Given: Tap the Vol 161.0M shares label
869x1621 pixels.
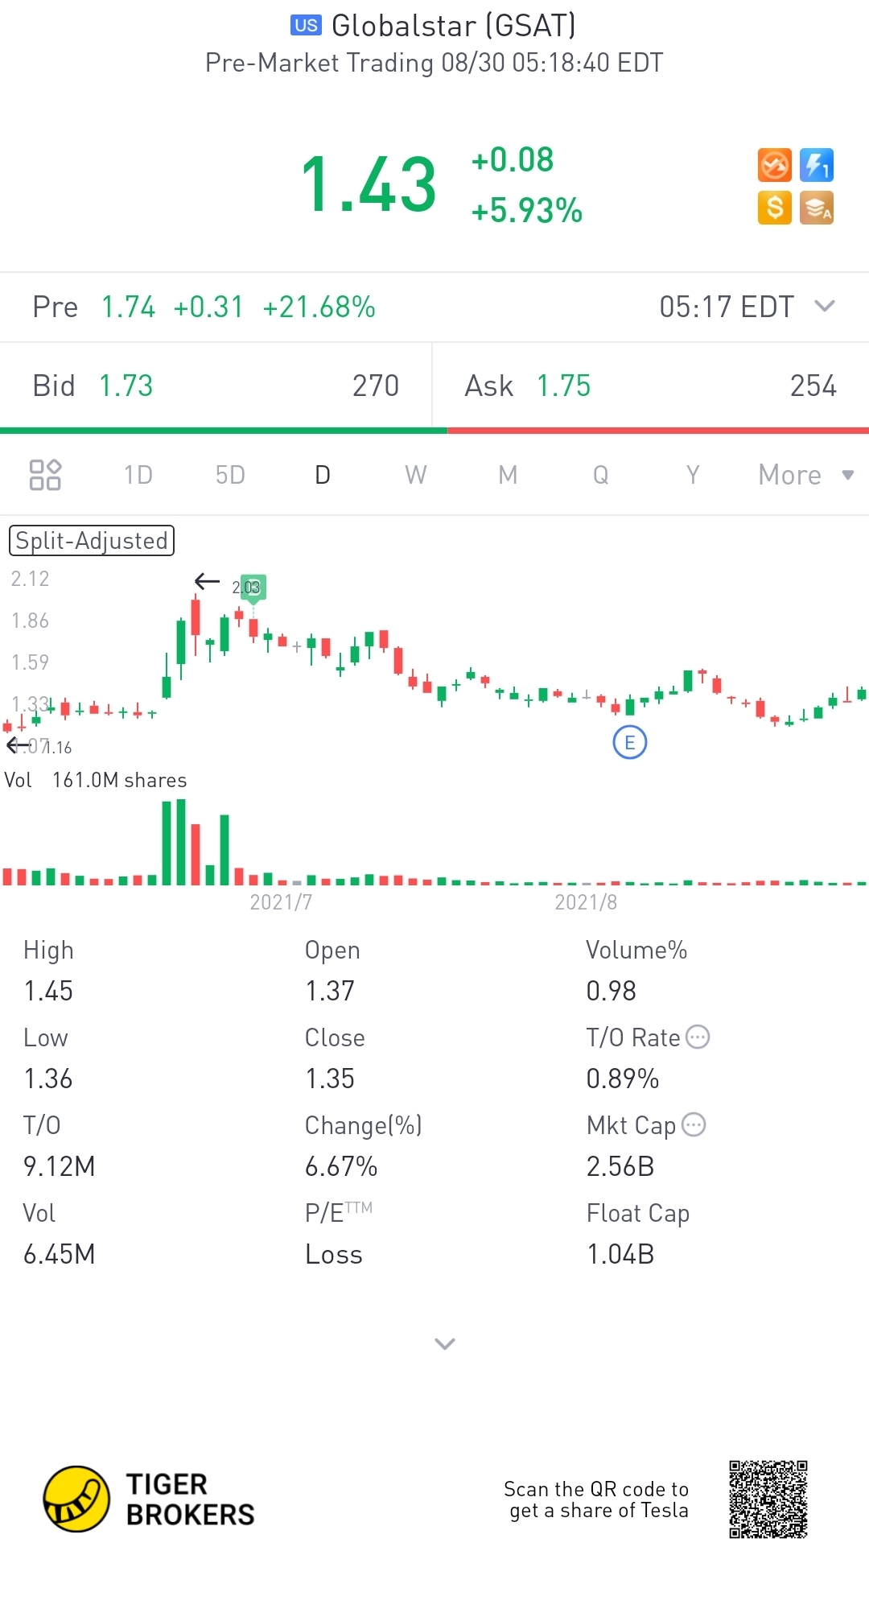Looking at the screenshot, I should (x=96, y=780).
